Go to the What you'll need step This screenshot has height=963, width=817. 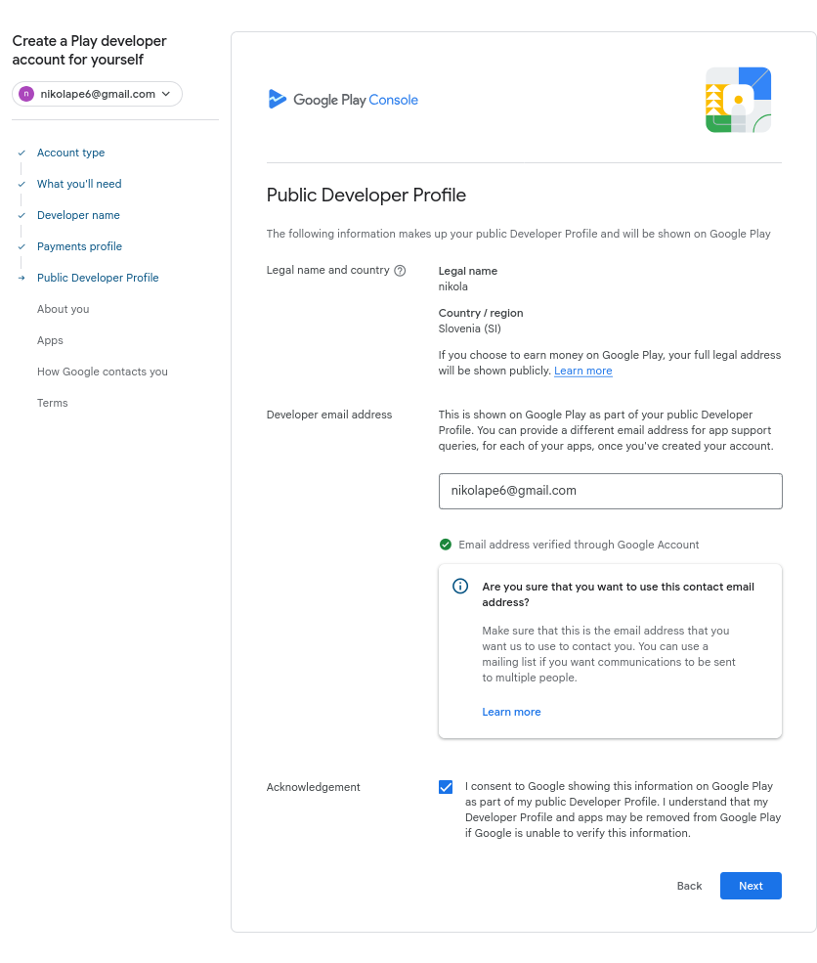click(79, 184)
